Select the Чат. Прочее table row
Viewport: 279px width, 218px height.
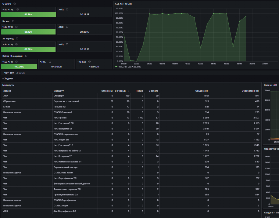click(x=131, y=118)
